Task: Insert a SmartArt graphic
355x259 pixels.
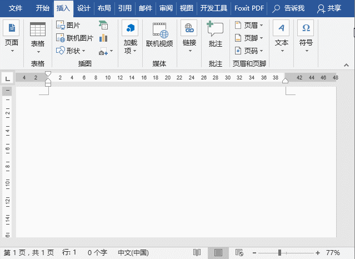Action: click(103, 26)
